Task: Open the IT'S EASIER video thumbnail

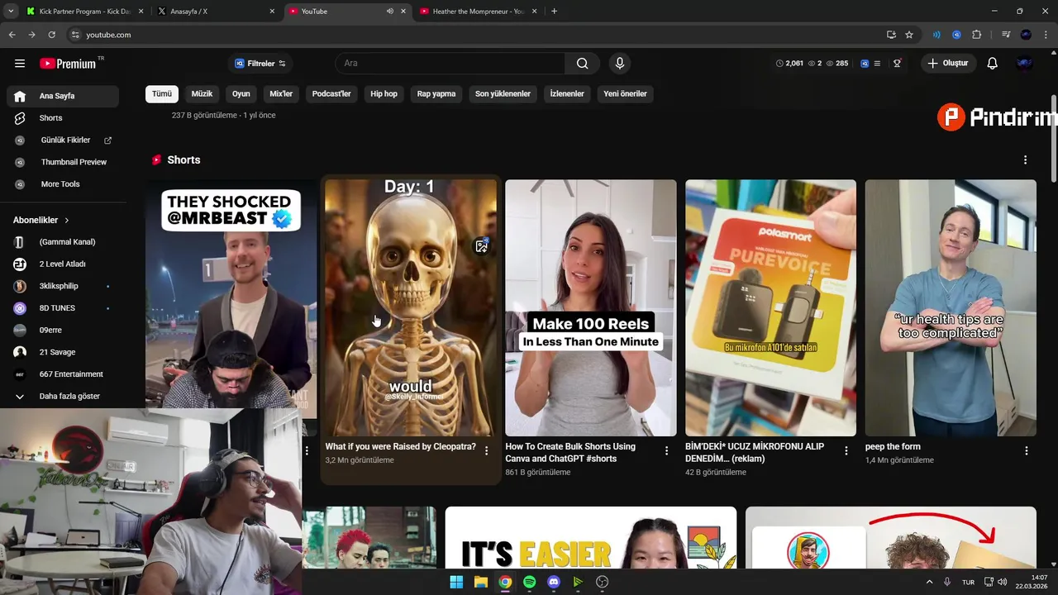Action: tap(590, 537)
